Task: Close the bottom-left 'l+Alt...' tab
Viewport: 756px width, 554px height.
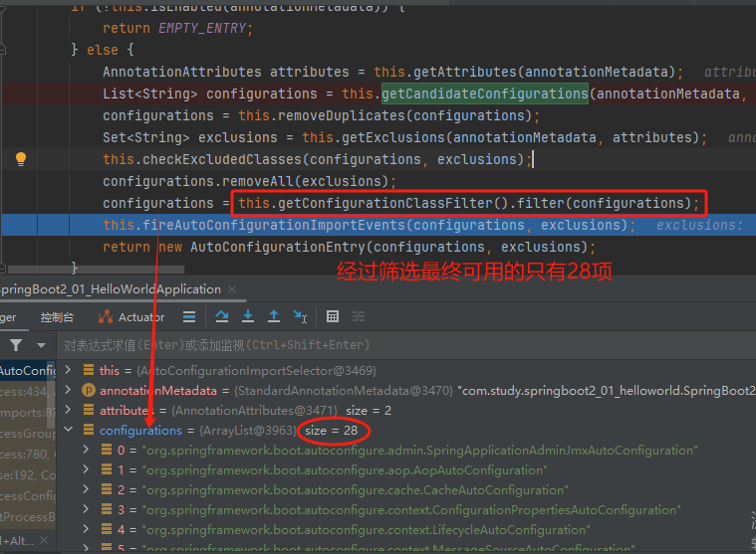Action: (x=44, y=540)
